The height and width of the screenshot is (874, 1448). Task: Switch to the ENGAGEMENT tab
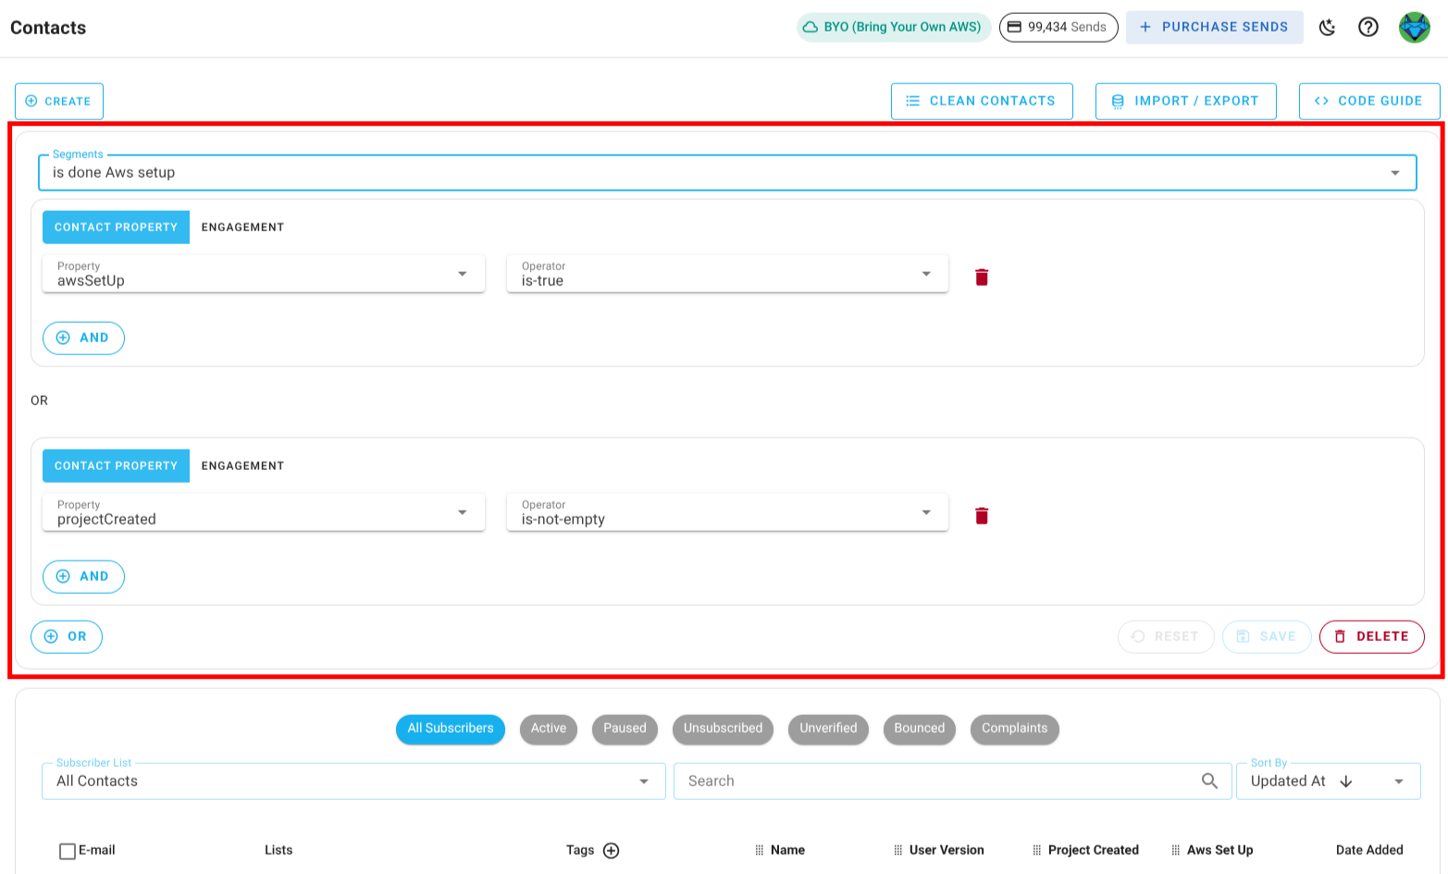(x=242, y=227)
